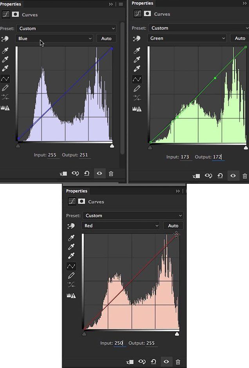Select the on-image adjustment tool in the Red panel
This screenshot has width=249, height=368.
(71, 226)
